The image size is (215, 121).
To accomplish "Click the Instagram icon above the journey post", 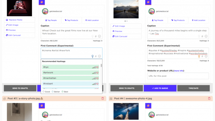I will (148, 2).
